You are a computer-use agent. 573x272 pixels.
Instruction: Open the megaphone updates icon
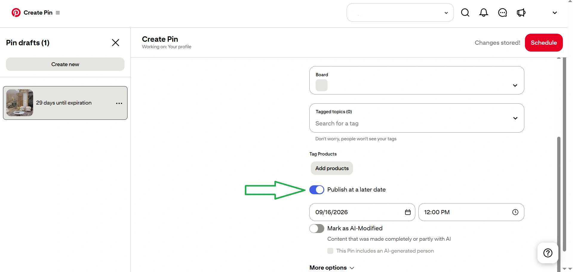[x=521, y=13]
